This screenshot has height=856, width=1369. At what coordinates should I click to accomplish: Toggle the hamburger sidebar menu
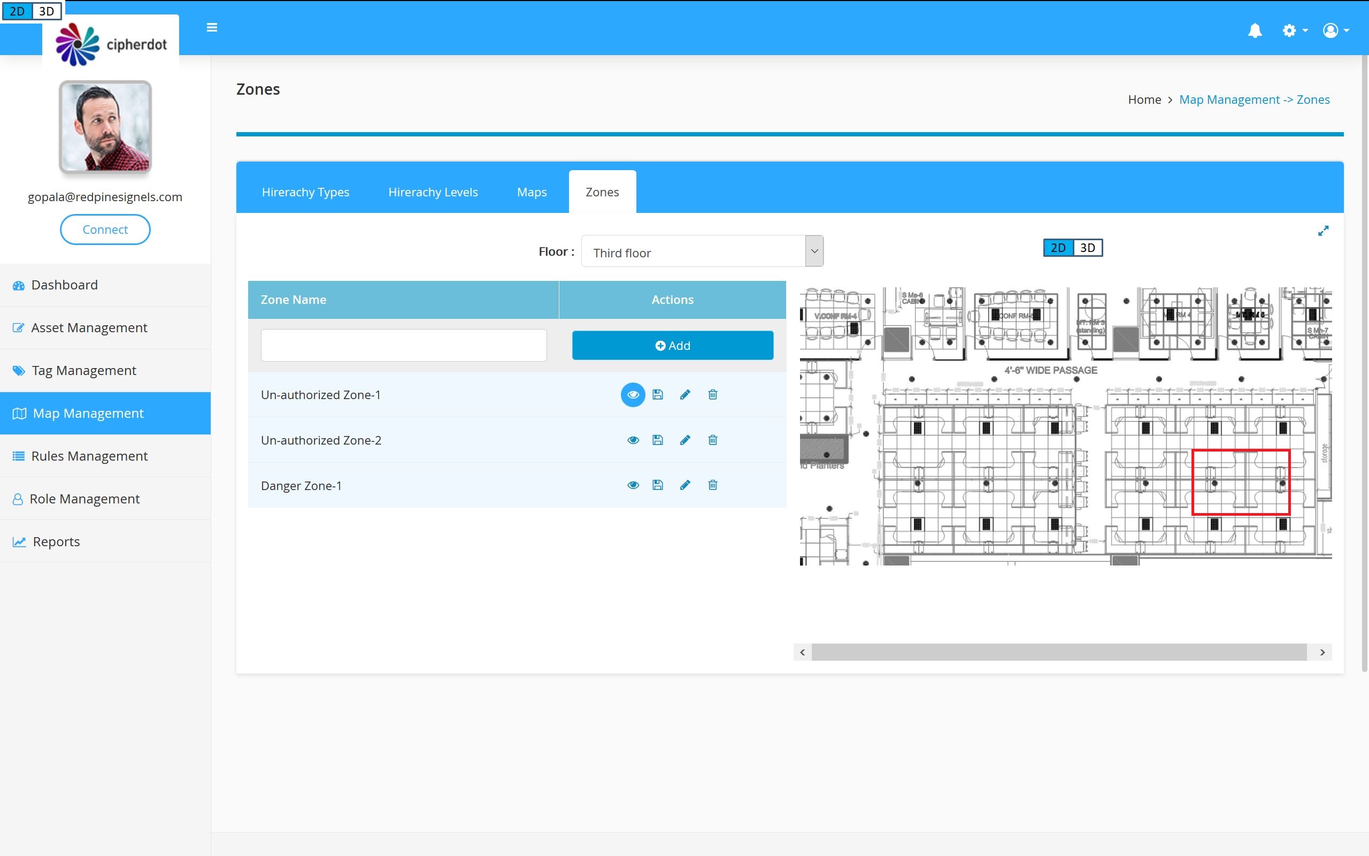pyautogui.click(x=212, y=28)
